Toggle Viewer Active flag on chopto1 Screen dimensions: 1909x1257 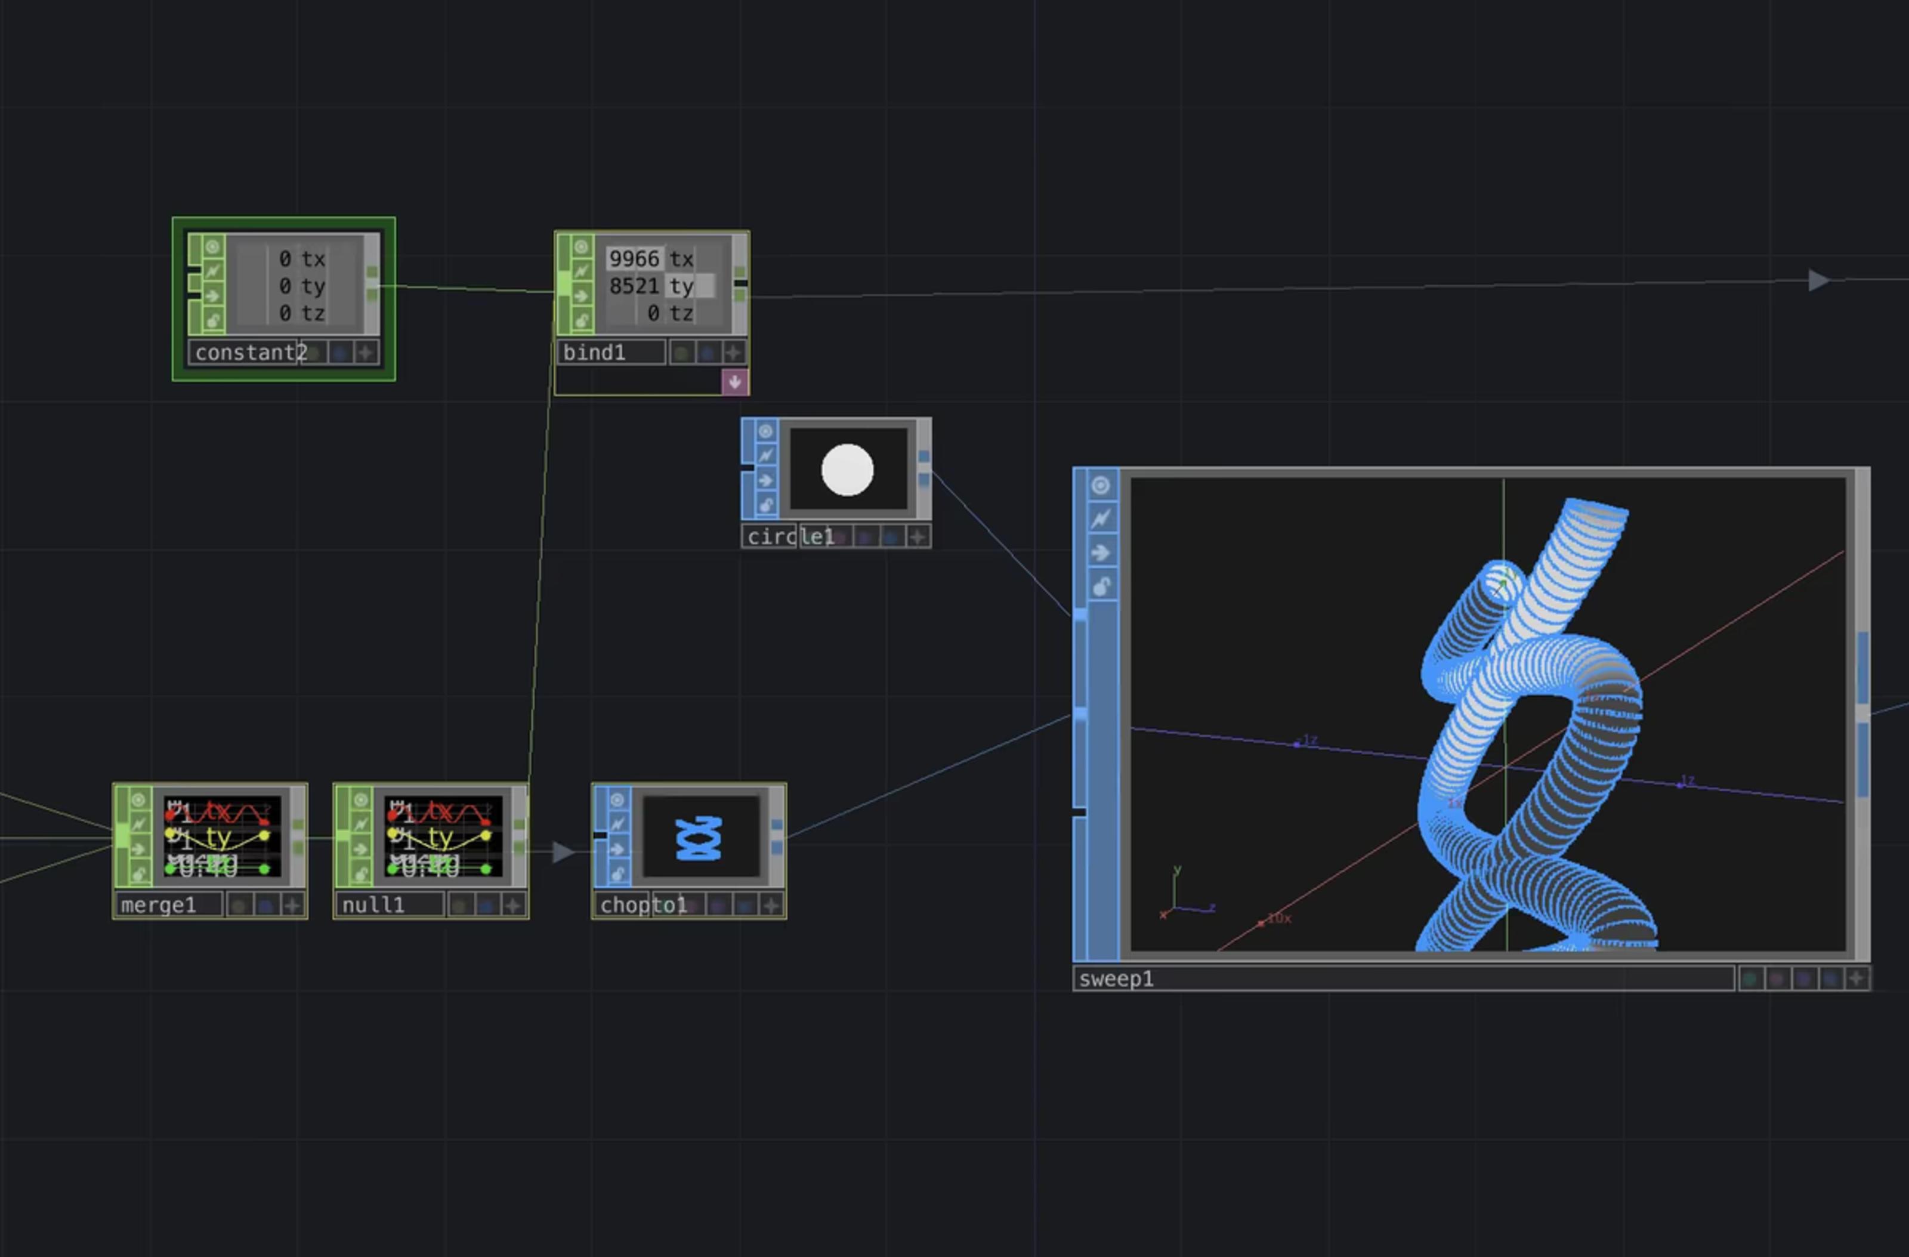tap(617, 800)
